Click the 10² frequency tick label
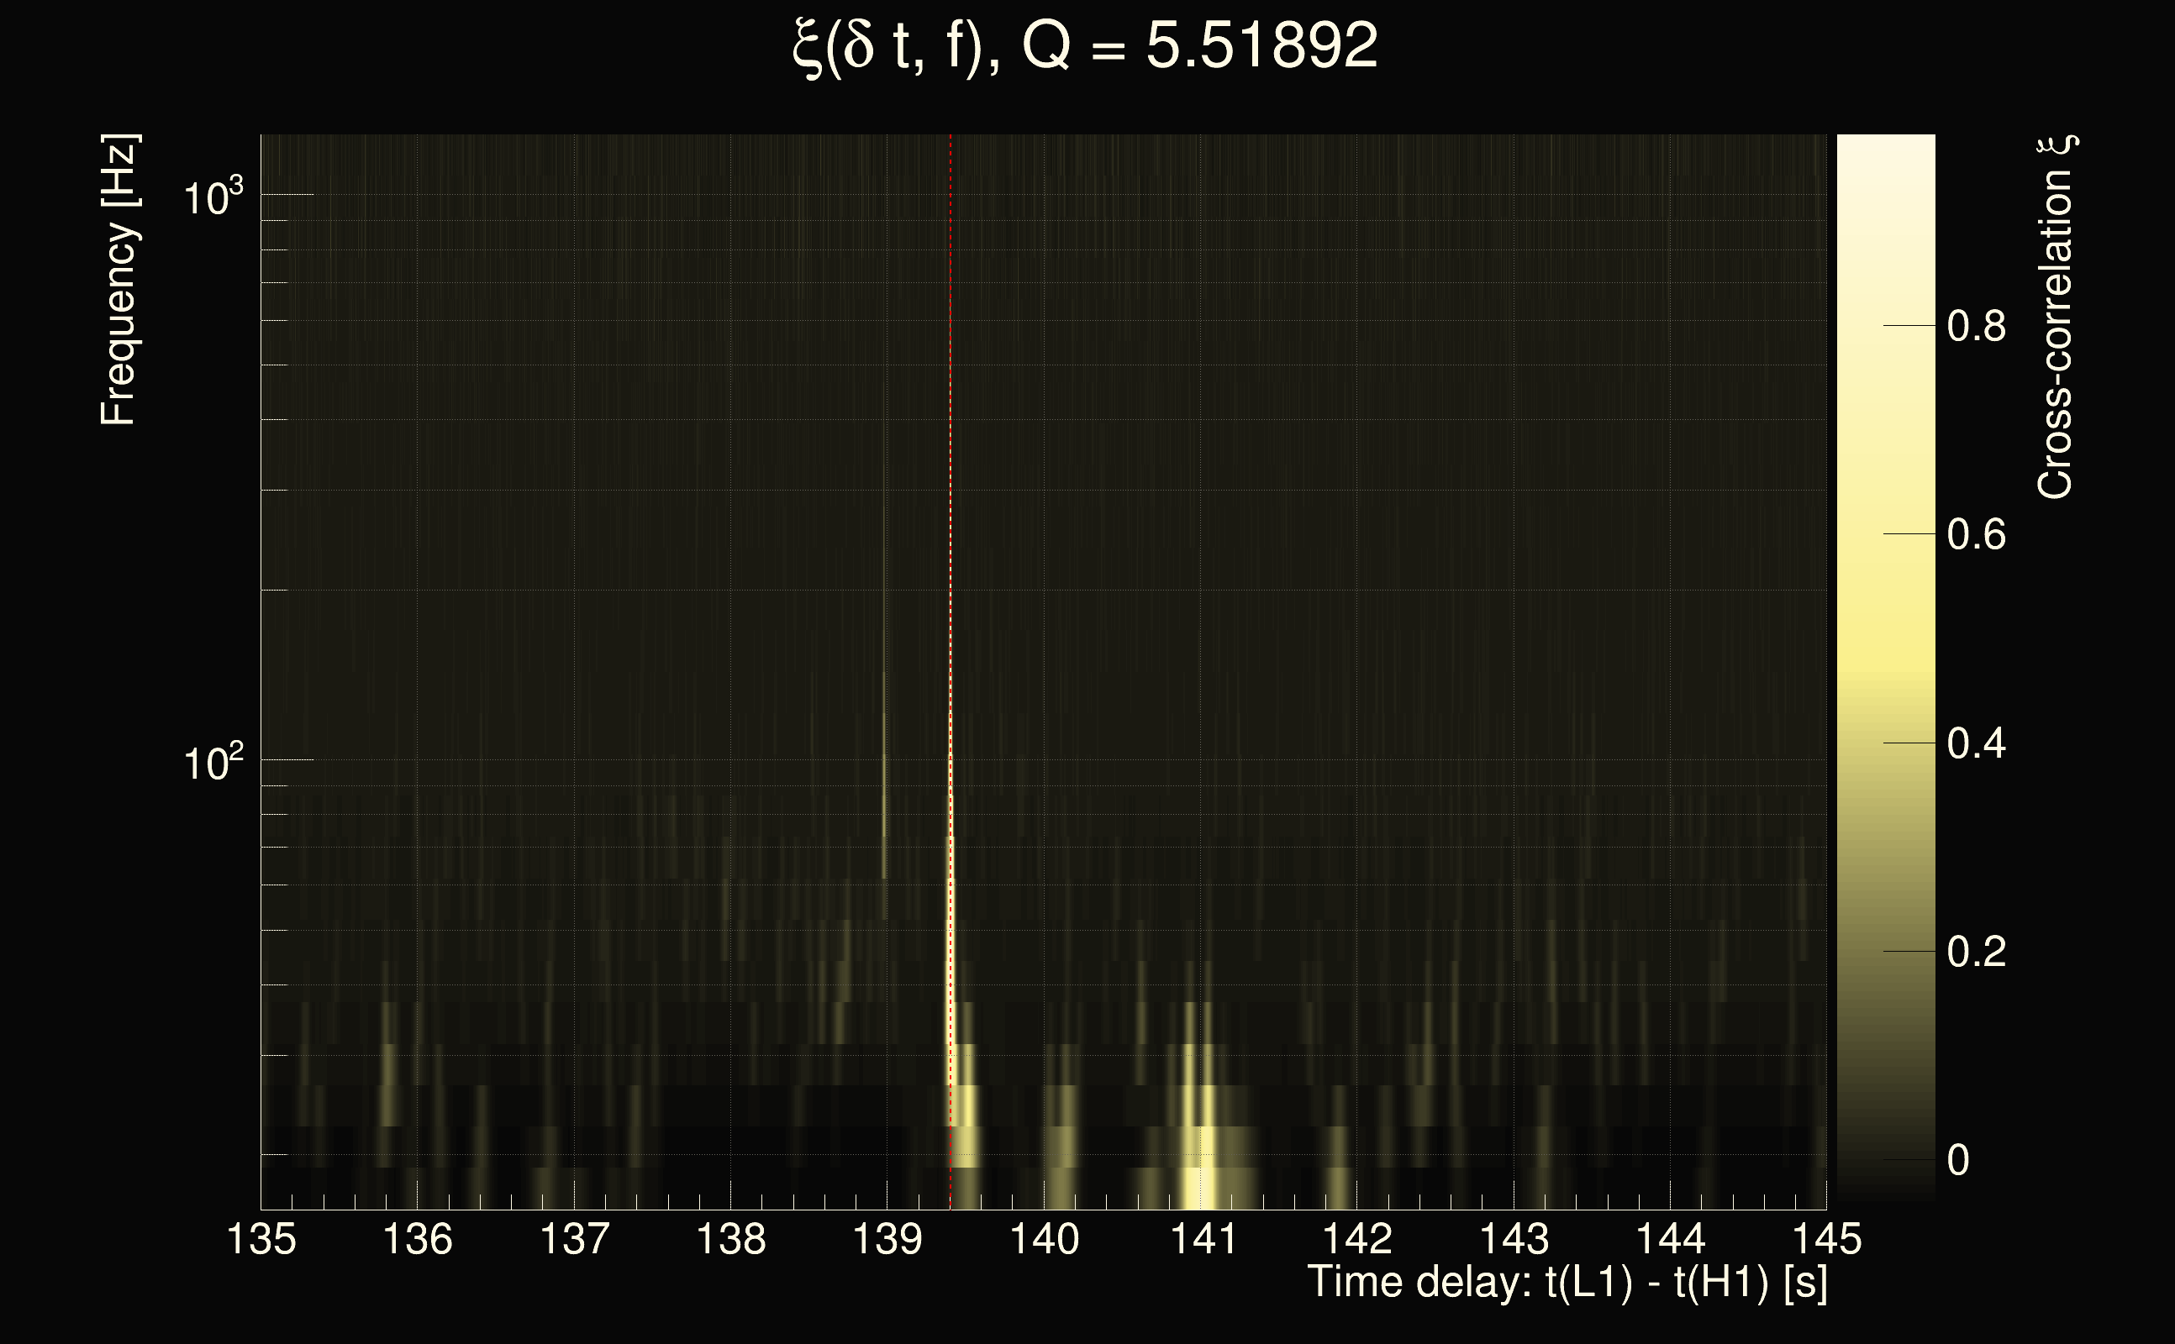2175x1344 pixels. [x=213, y=763]
